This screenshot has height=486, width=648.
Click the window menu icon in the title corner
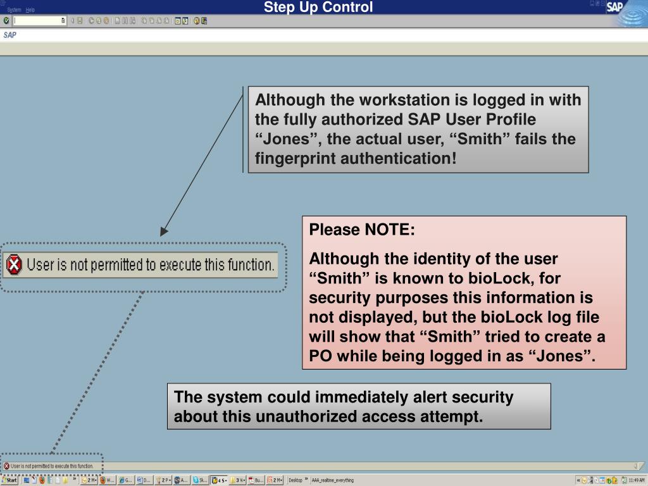(3, 3)
